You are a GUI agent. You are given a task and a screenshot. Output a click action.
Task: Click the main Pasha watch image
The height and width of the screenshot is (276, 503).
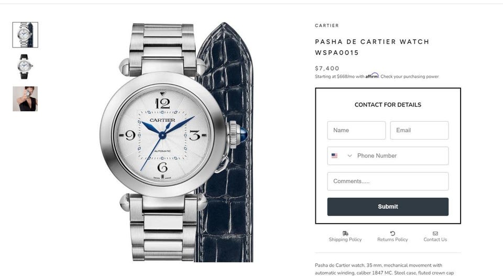(x=177, y=142)
